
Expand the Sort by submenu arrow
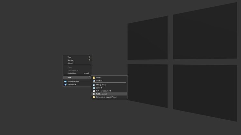click(x=90, y=60)
